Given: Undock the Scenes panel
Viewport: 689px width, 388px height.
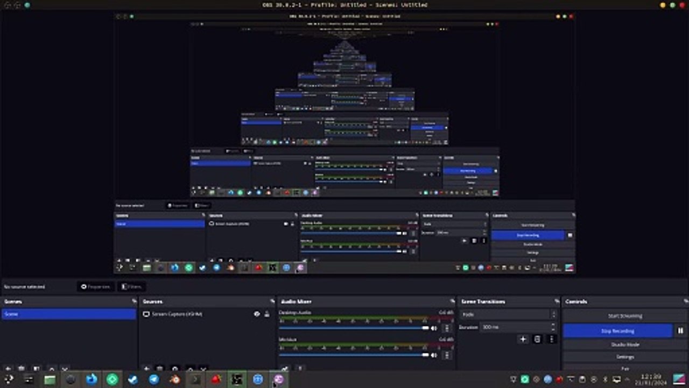Looking at the screenshot, I should (x=134, y=301).
